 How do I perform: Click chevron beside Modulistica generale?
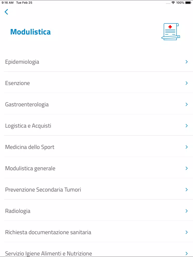(187, 168)
